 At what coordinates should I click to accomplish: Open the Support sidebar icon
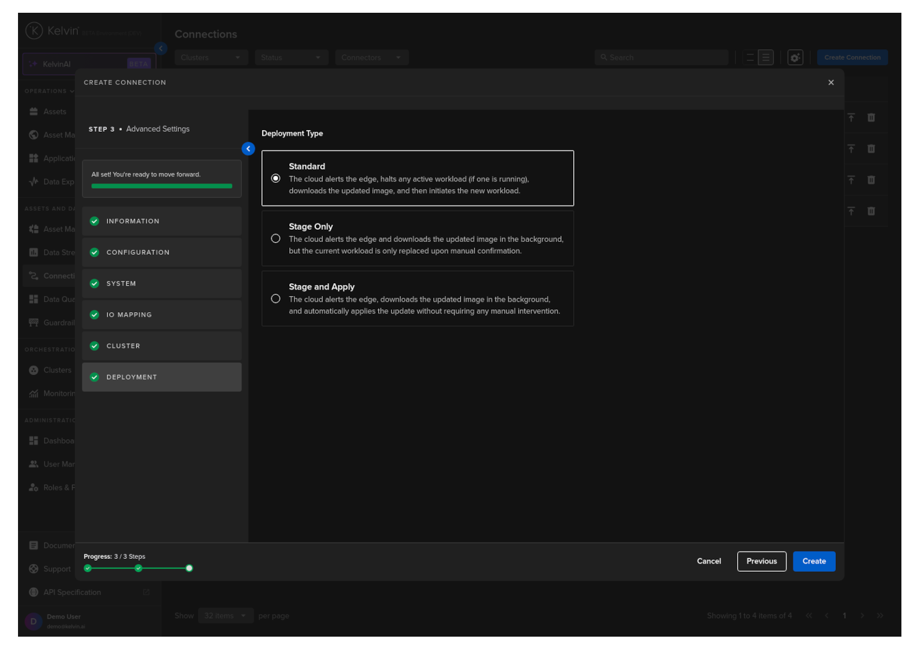[34, 569]
